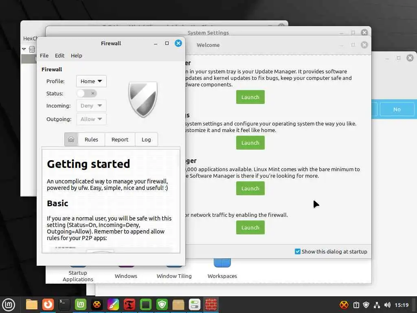This screenshot has width=417, height=313.
Task: Launch the Update Manager from Welcome
Action: pyautogui.click(x=250, y=97)
